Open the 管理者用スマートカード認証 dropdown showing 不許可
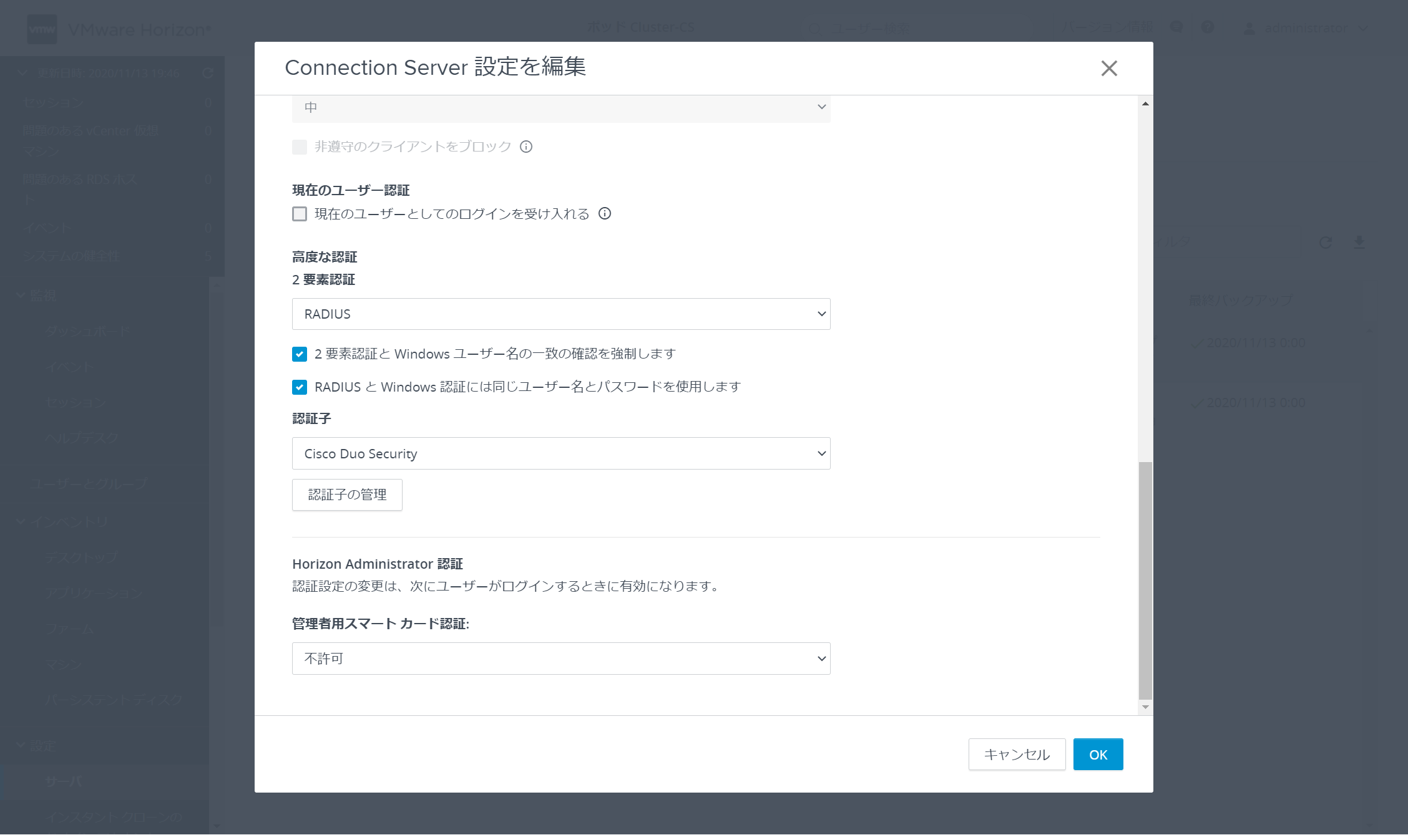 click(560, 658)
